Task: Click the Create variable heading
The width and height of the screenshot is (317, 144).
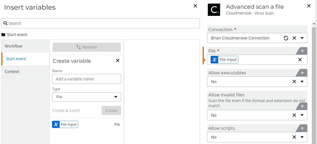Action: (x=72, y=61)
